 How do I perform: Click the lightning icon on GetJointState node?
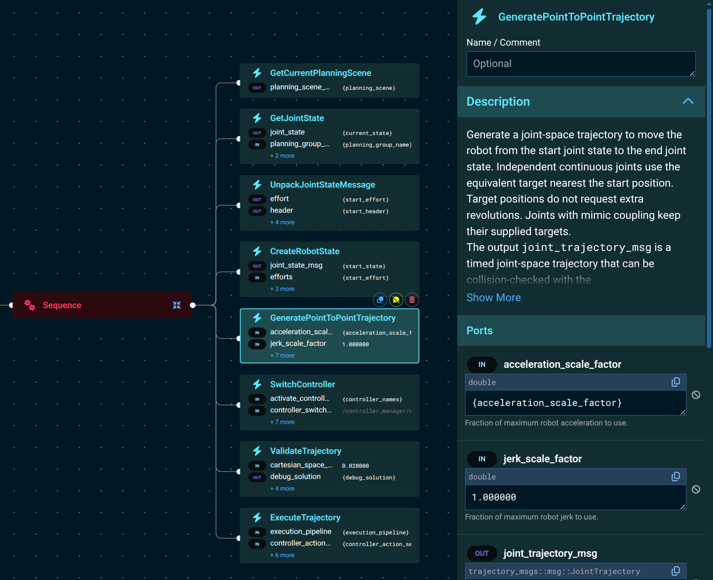257,118
